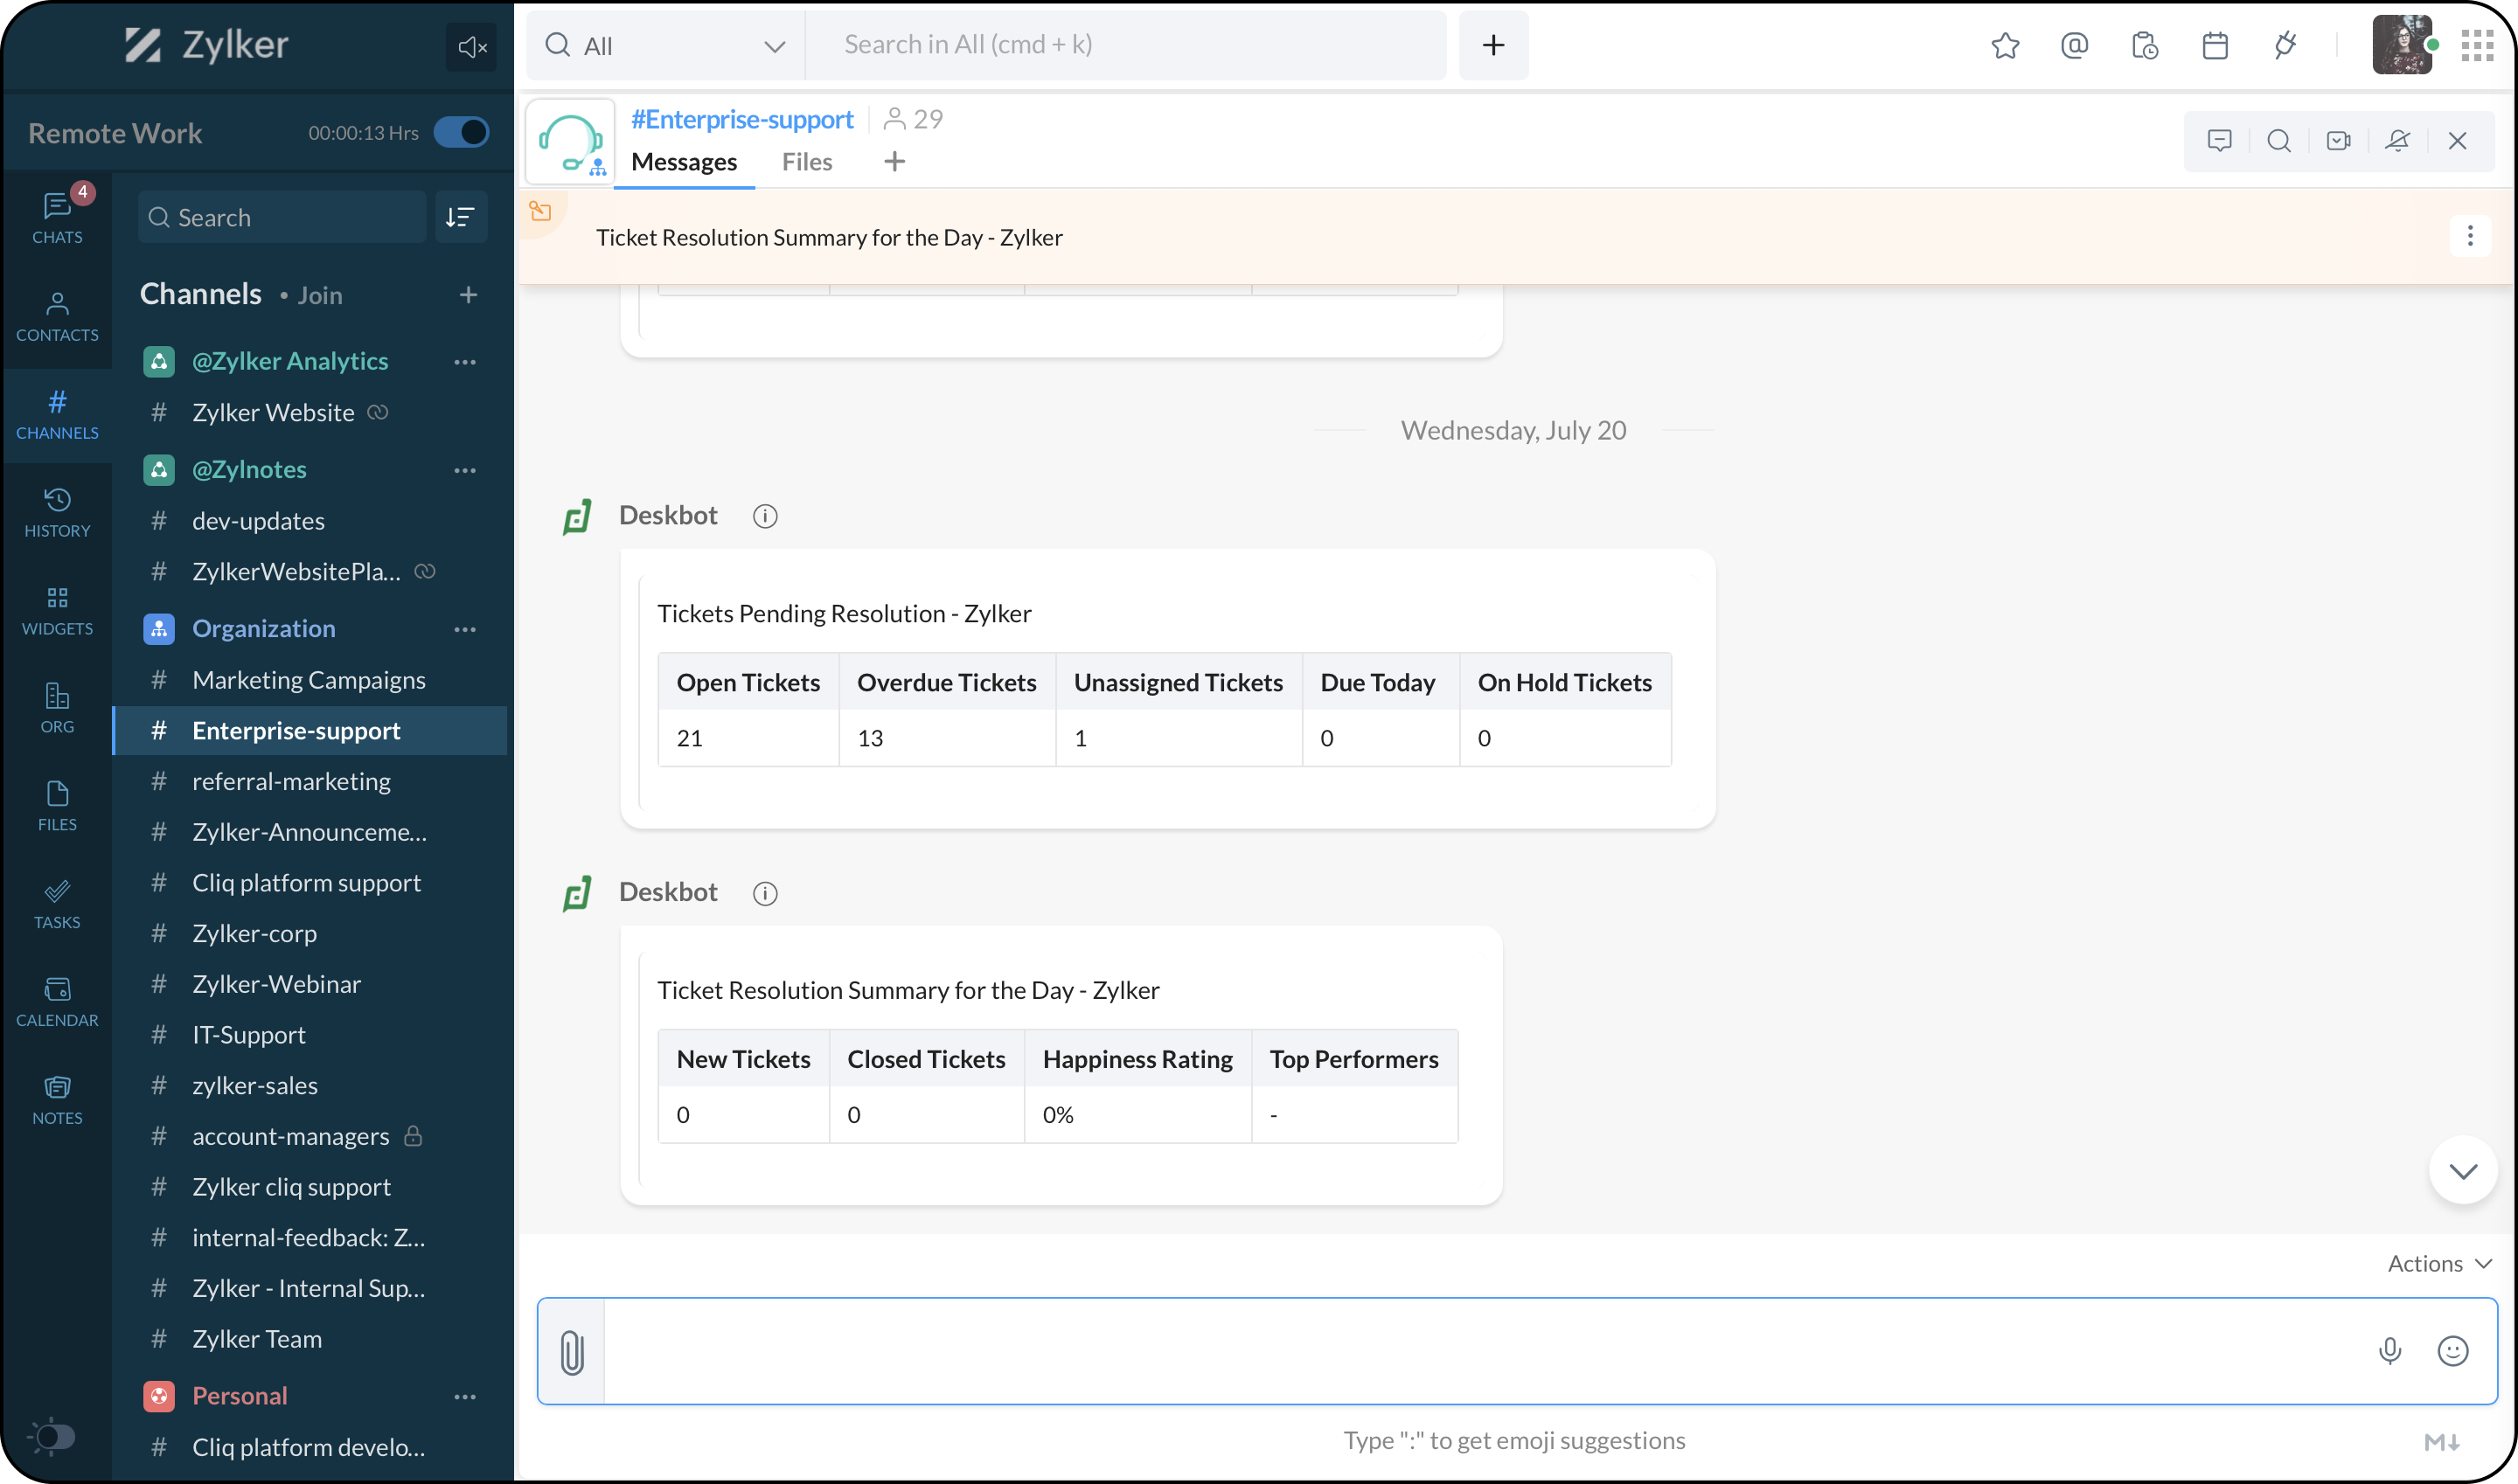Expand the All search scope dropdown
Image resolution: width=2518 pixels, height=1484 pixels.
point(773,46)
